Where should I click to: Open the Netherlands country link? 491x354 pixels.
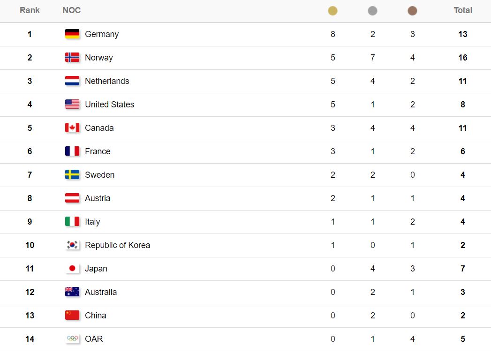107,81
